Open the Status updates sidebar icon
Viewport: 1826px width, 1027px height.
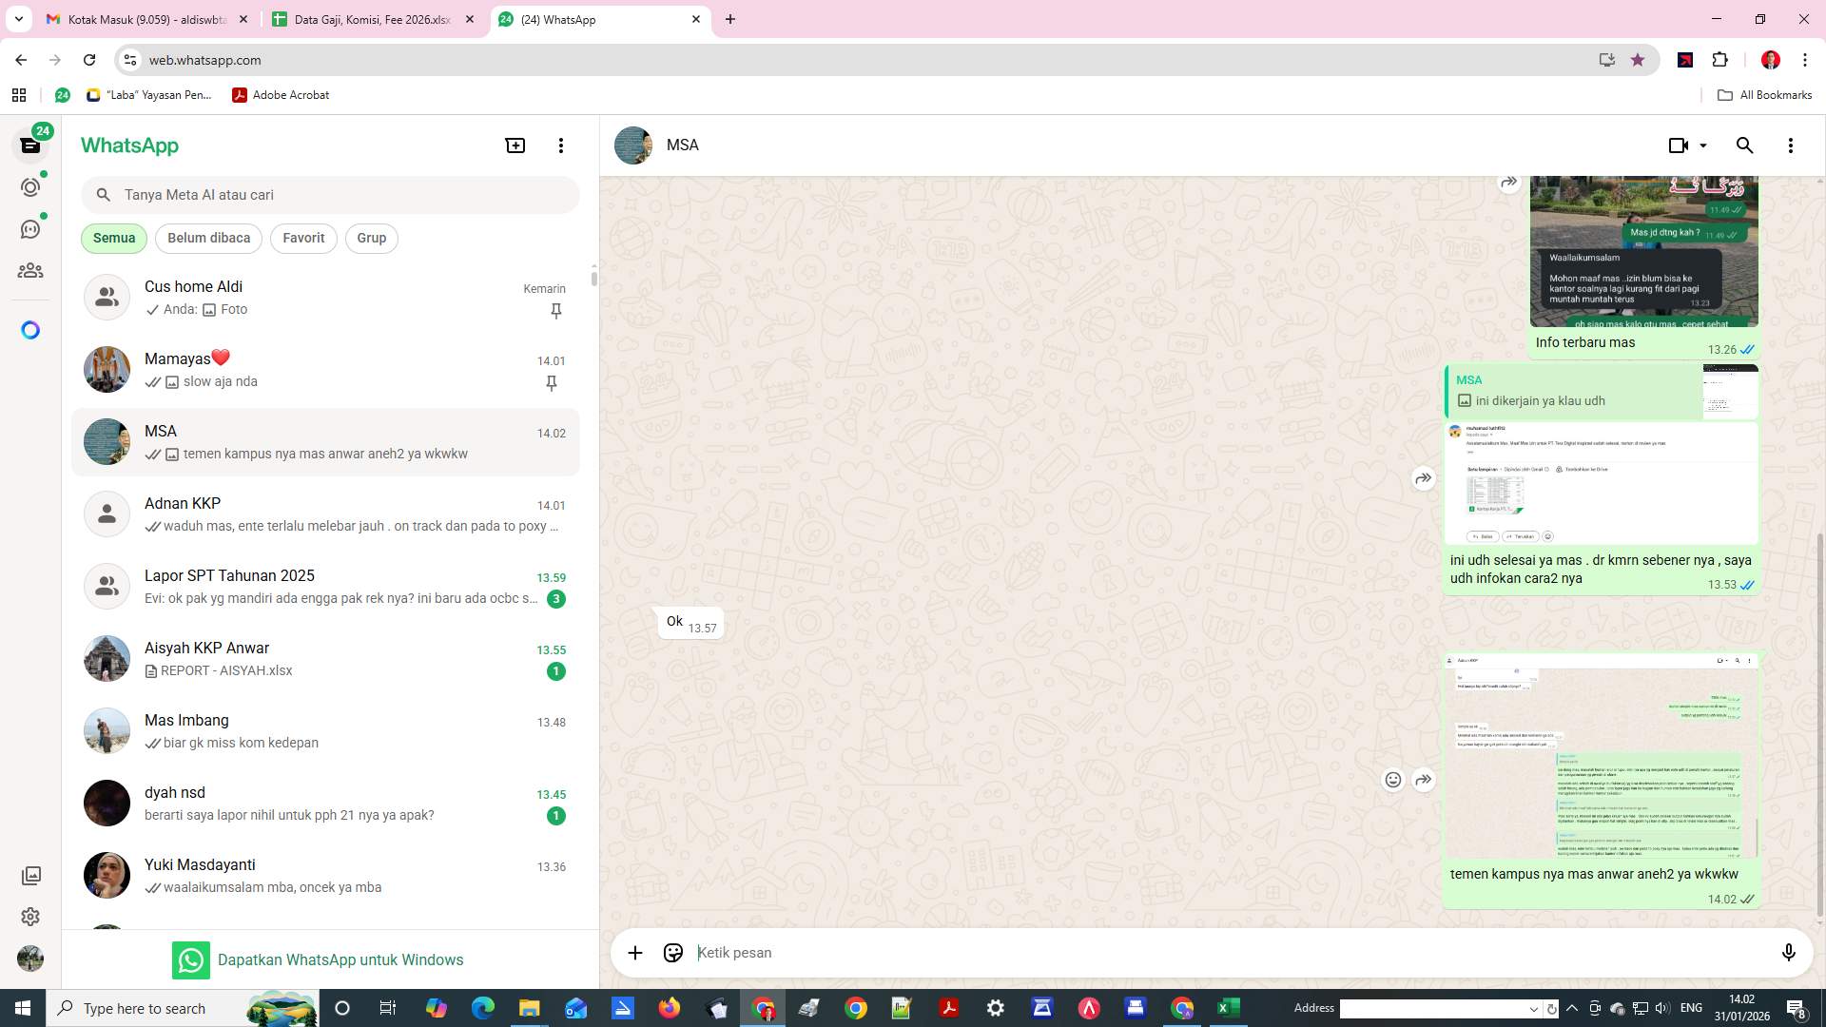tap(30, 187)
